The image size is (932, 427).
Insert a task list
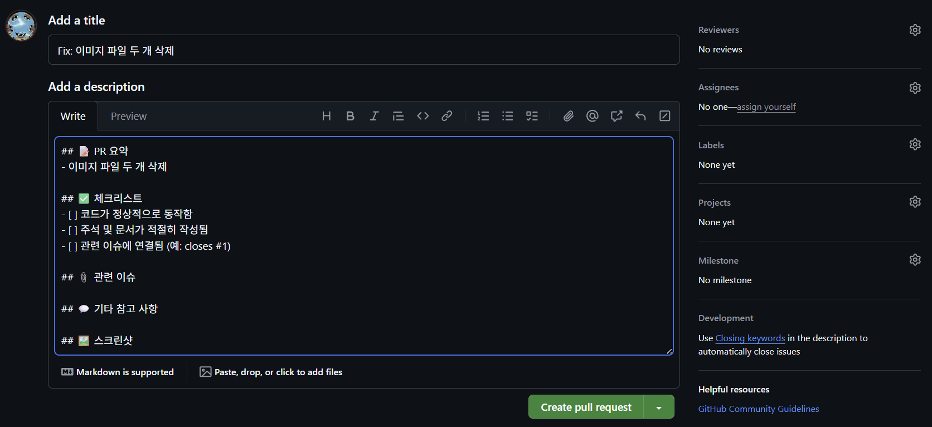coord(532,116)
